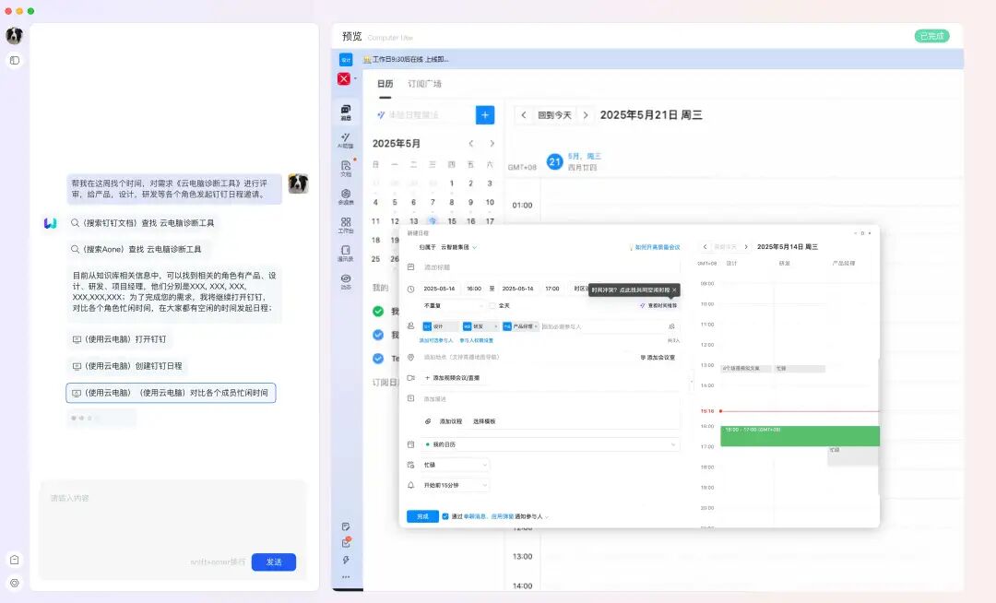Toggle the green checkmark beside 我的 calendar
The height and width of the screenshot is (603, 996).
[378, 312]
